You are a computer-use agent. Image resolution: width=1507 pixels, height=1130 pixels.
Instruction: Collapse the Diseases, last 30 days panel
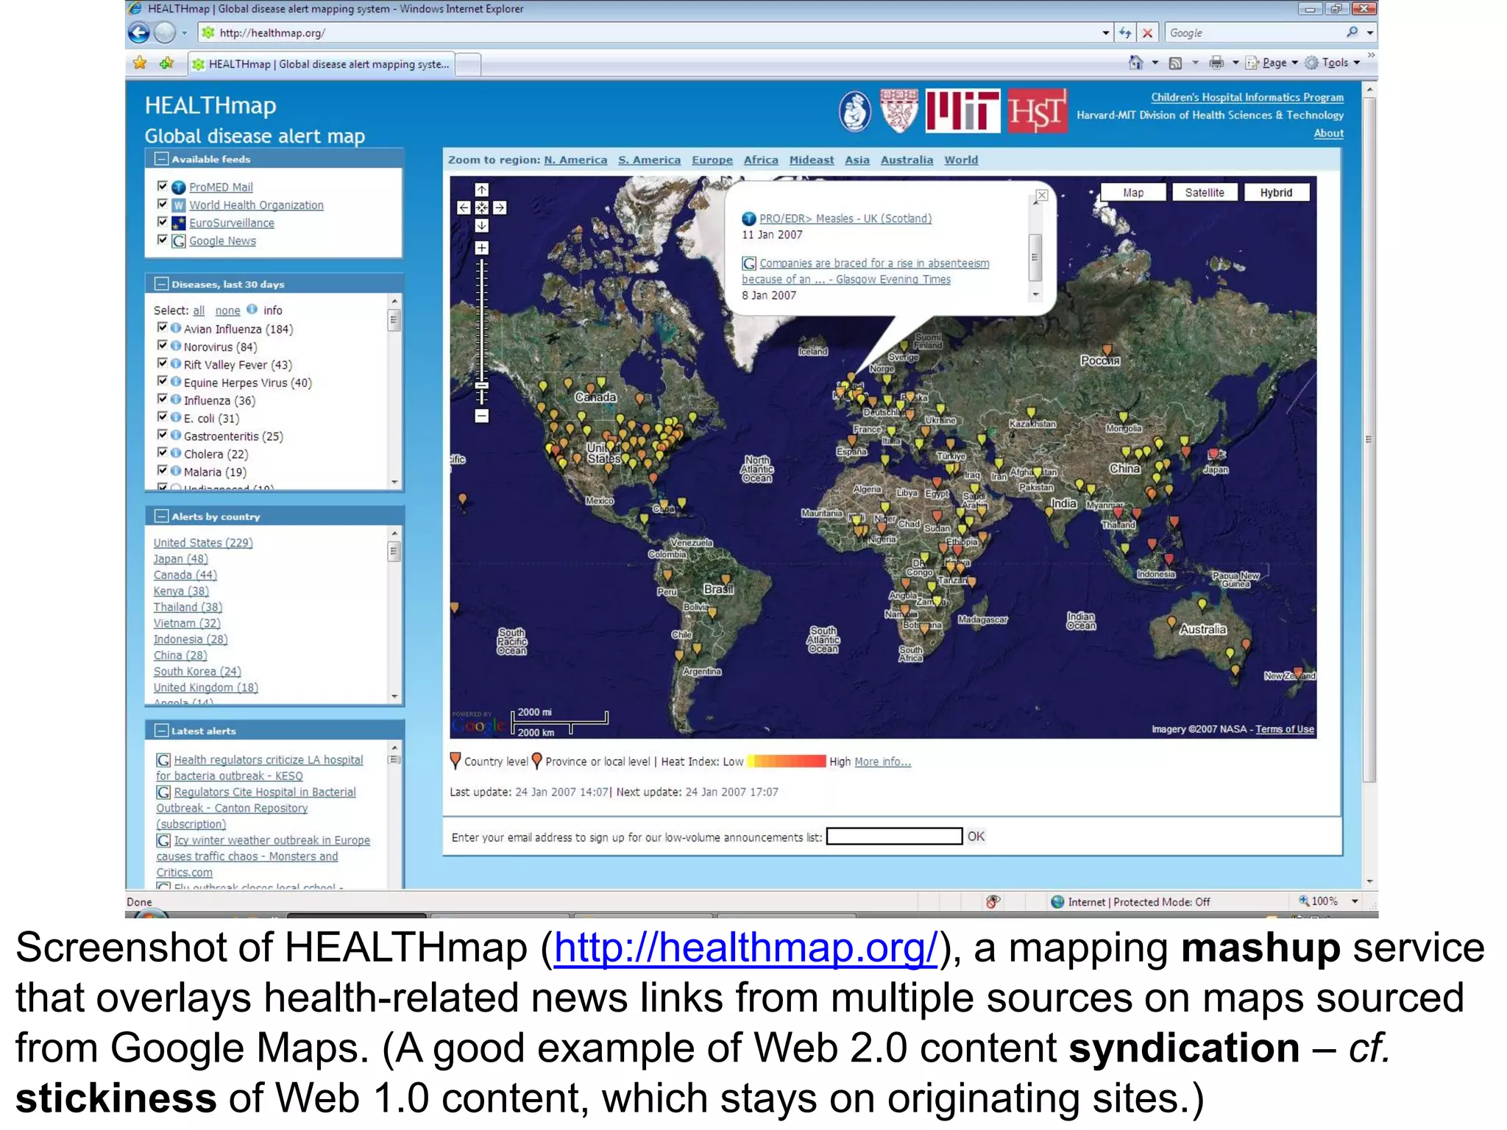click(x=161, y=283)
